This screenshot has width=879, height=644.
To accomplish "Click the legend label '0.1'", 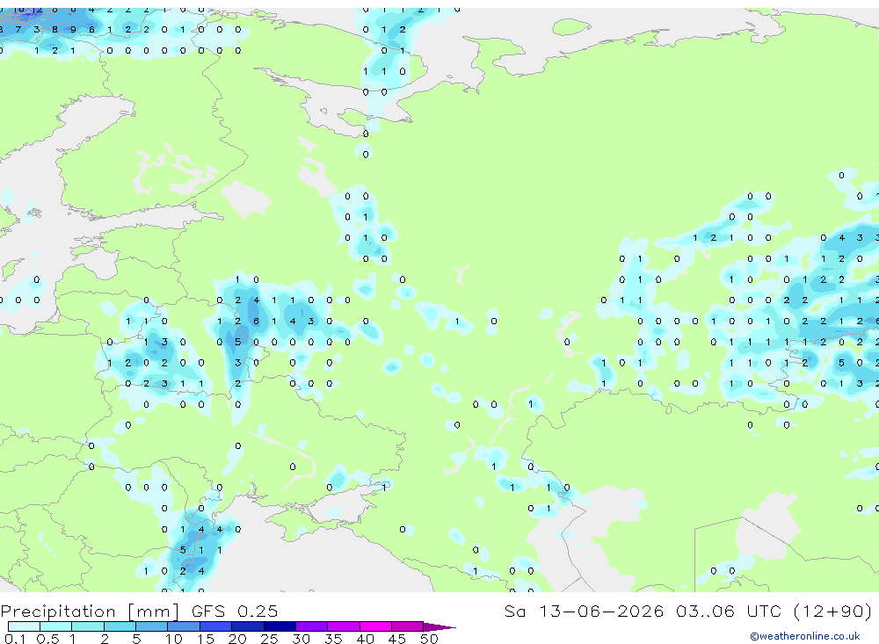I will click(x=15, y=639).
